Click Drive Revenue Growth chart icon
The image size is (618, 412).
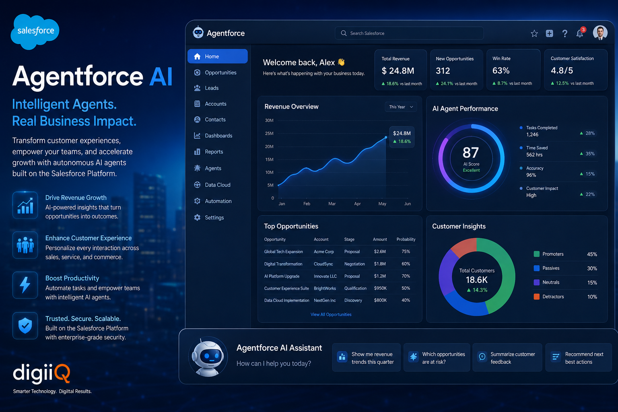pos(25,205)
